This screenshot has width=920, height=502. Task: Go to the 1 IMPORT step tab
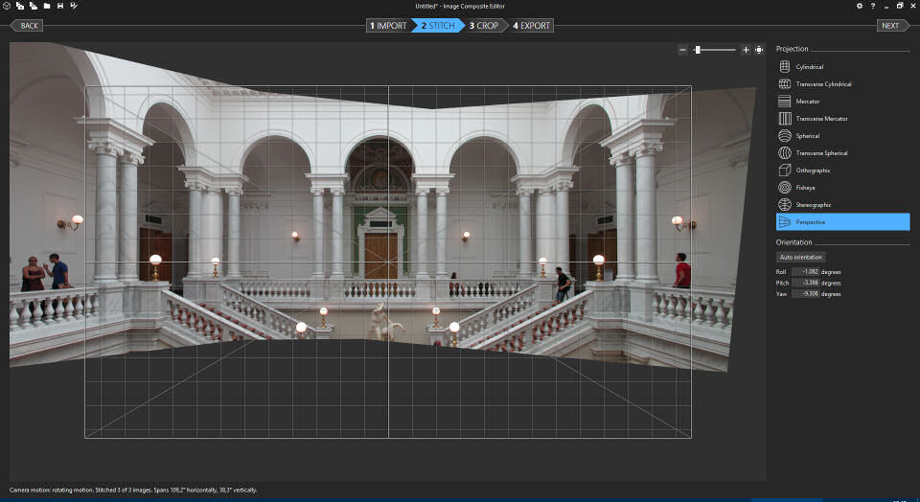(388, 26)
